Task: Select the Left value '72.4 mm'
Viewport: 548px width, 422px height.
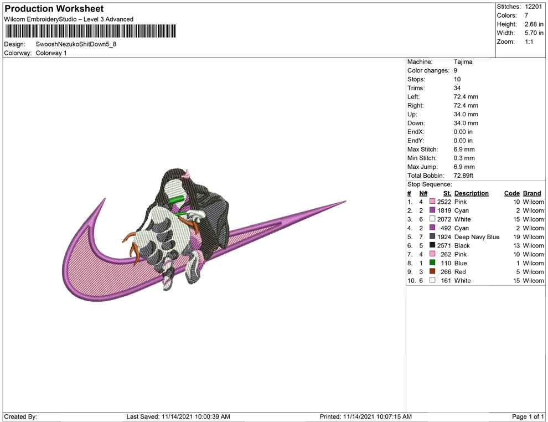Action: tap(466, 97)
